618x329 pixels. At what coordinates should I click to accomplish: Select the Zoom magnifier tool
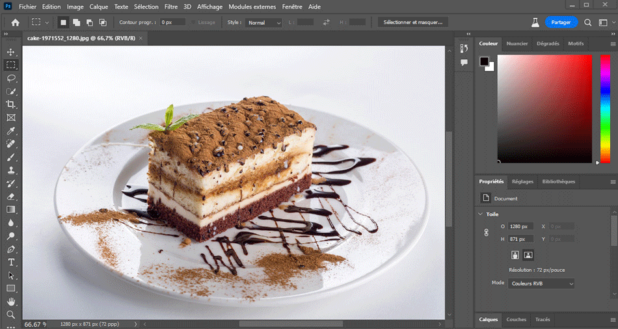click(11, 315)
